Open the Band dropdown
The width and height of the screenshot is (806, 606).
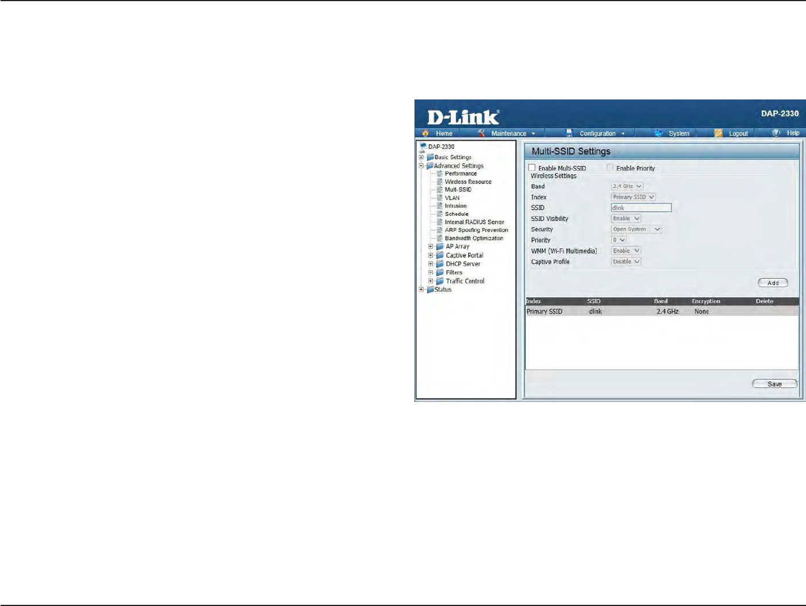tap(627, 186)
